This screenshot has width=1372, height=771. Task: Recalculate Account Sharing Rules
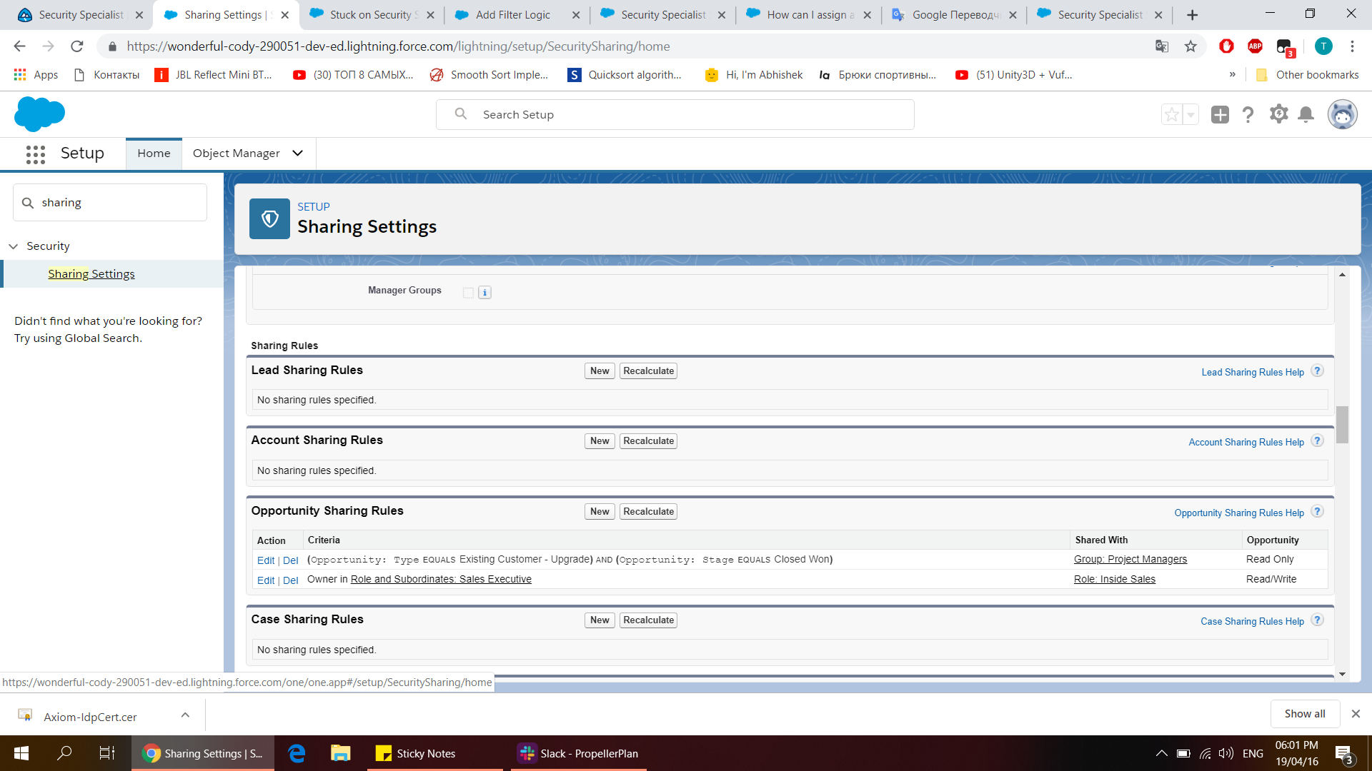pyautogui.click(x=648, y=441)
